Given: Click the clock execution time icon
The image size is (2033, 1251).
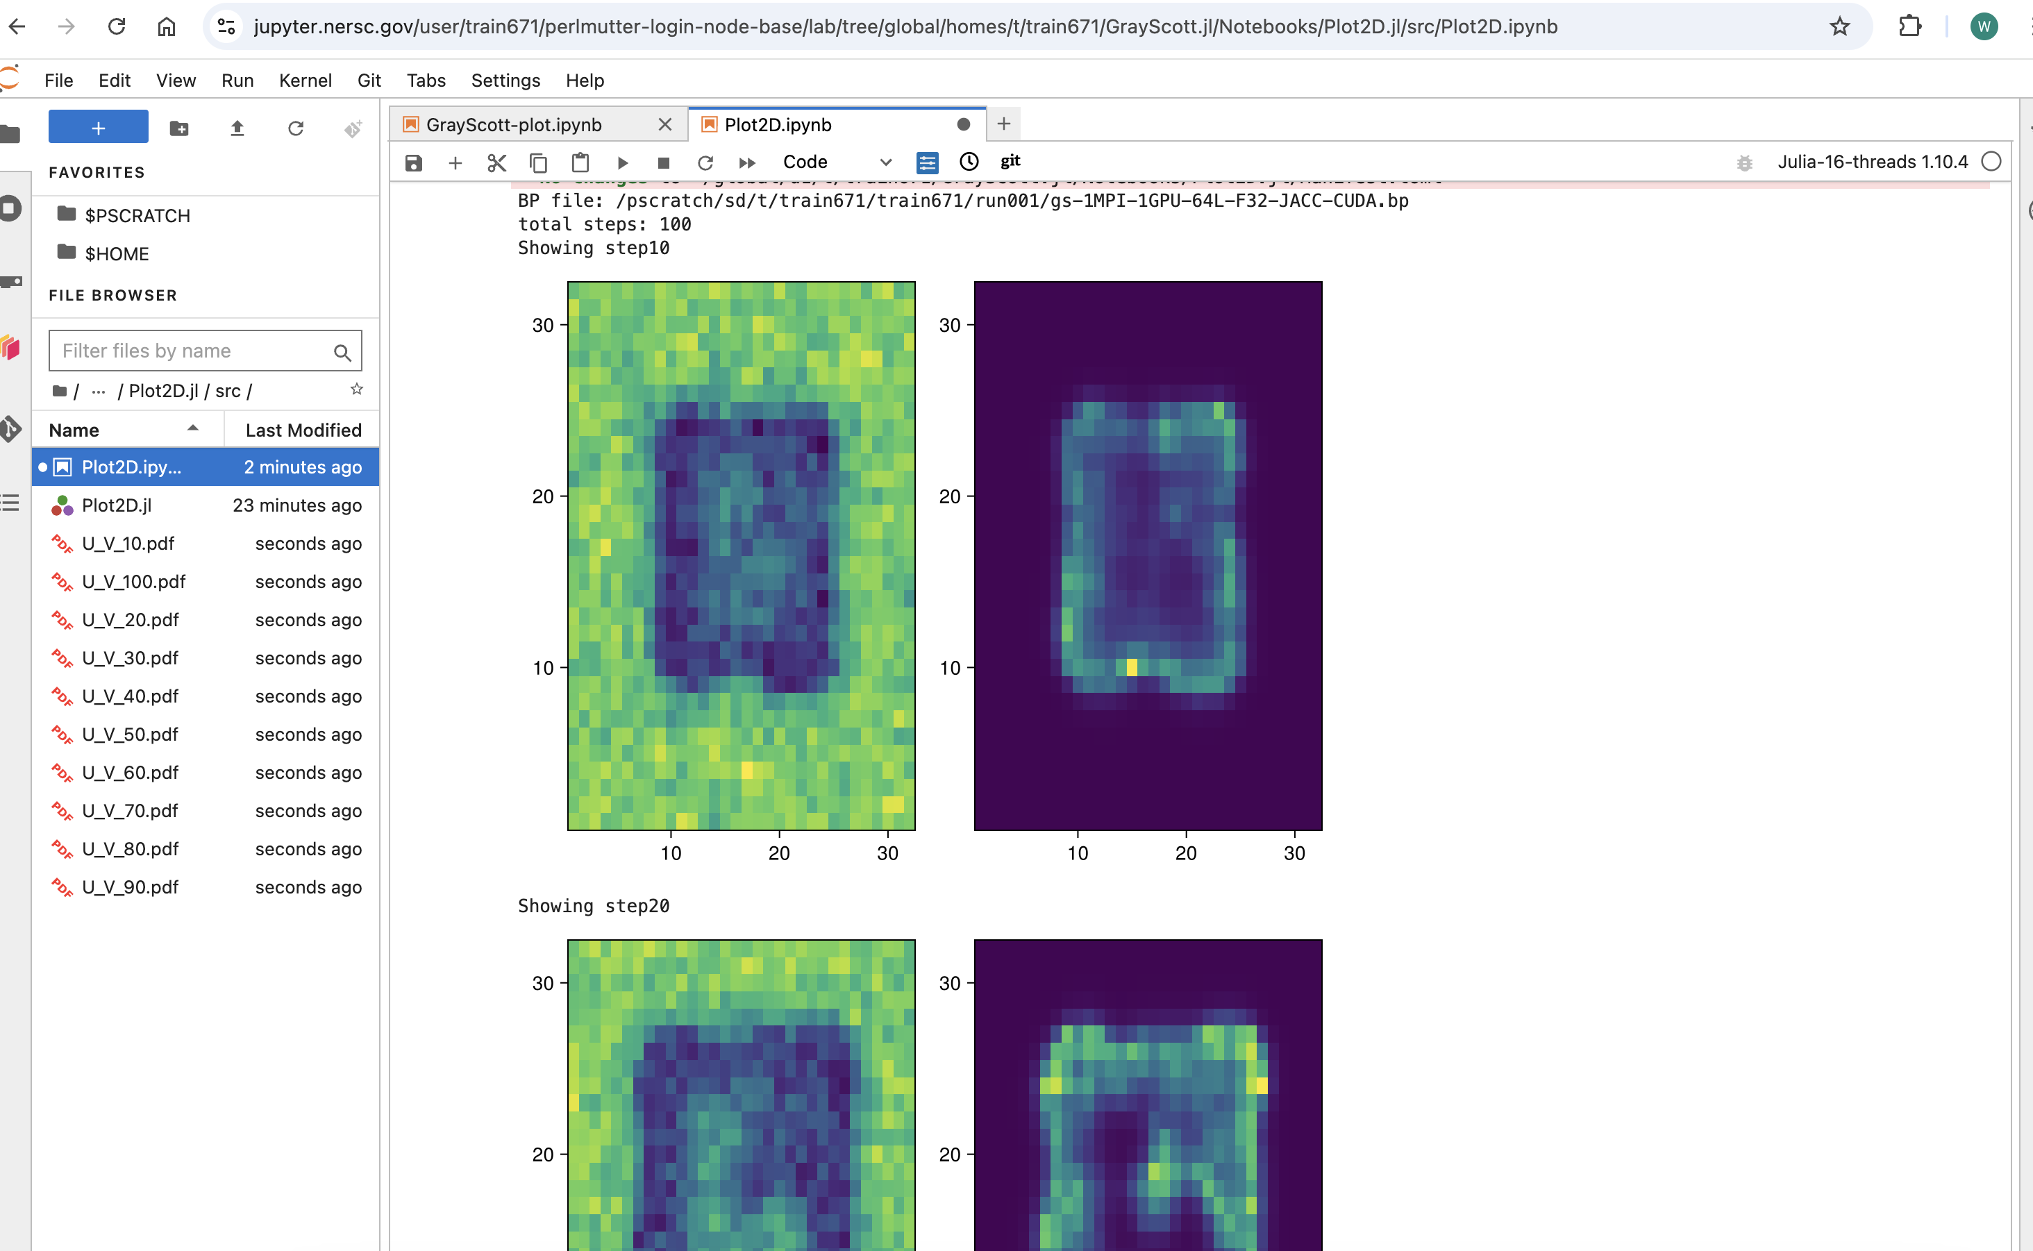Looking at the screenshot, I should 969,162.
